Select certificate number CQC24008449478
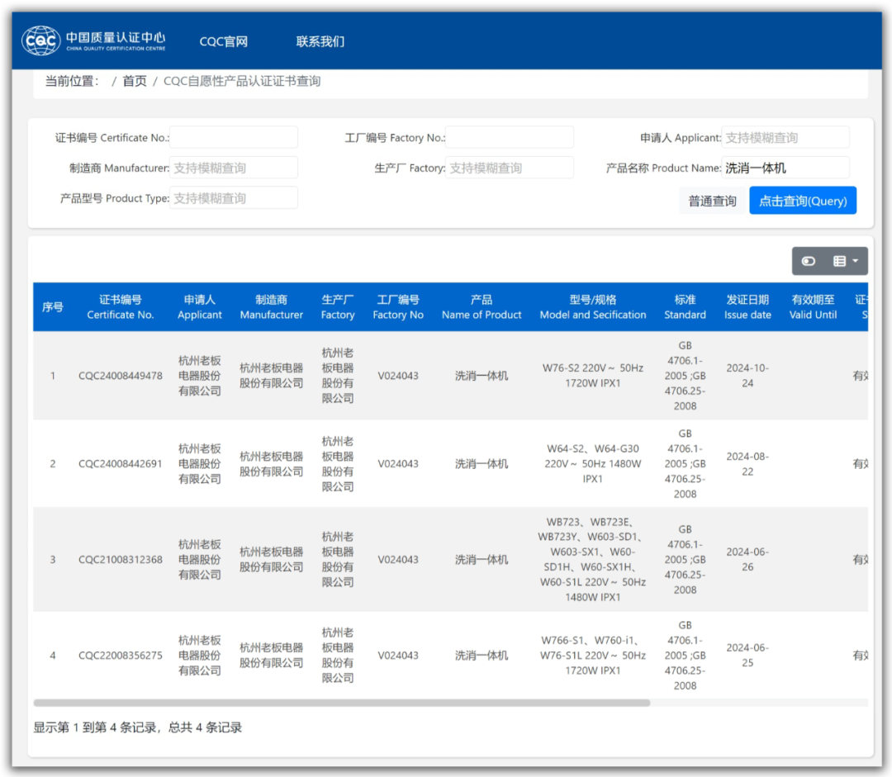Screen dimensions: 892x777 [120, 376]
